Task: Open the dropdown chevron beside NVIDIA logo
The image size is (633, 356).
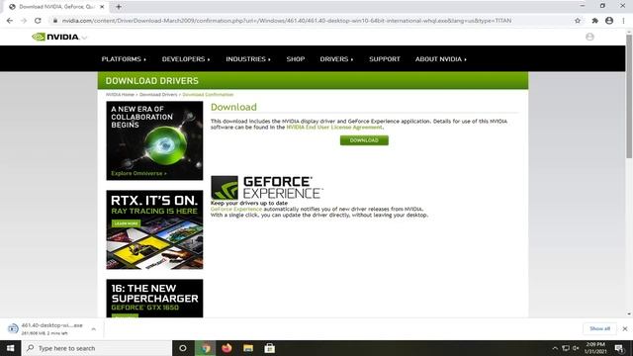Action: click(x=84, y=38)
